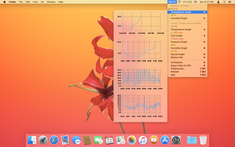Open the Wi-Fi status icon in menu bar

pyautogui.click(x=179, y=2)
